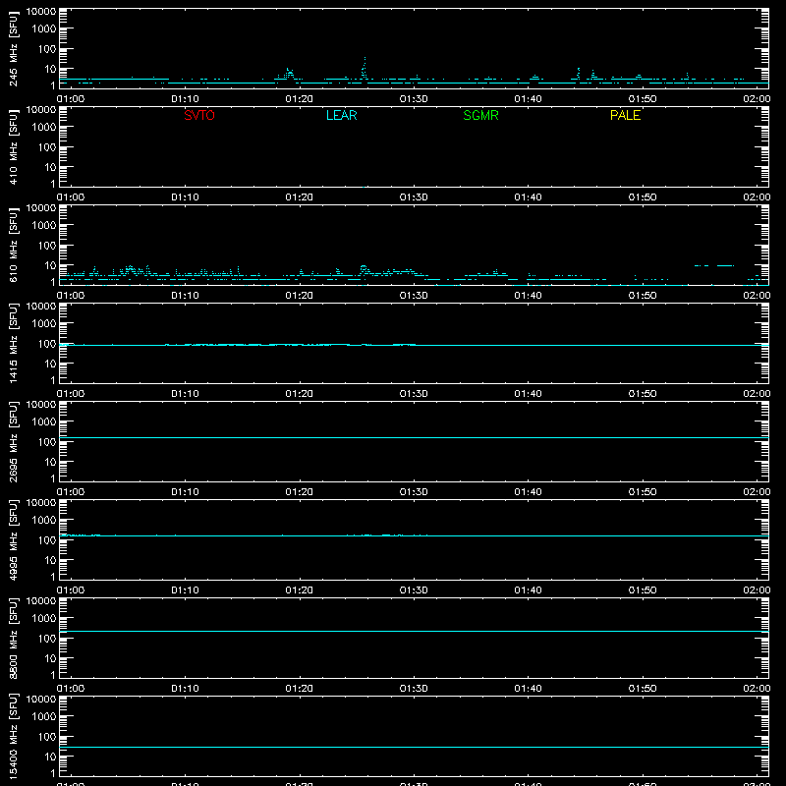The height and width of the screenshot is (786, 786).
Task: Select the 4995 MHz [SFU] axis label
Action: [13, 539]
